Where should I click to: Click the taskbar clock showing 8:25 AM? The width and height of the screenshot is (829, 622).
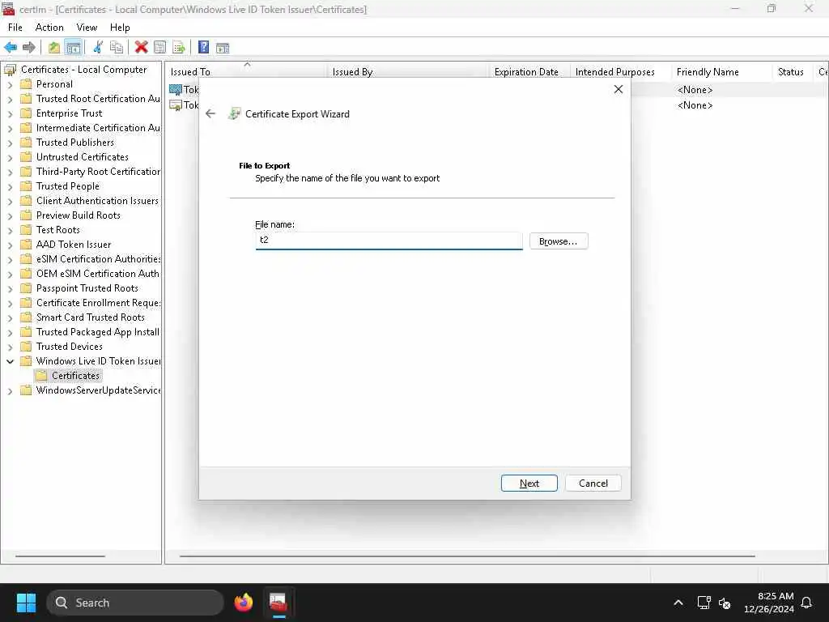[x=769, y=603]
